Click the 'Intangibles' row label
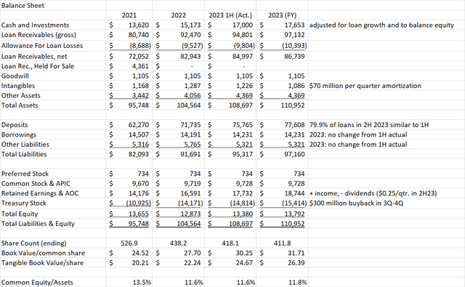The width and height of the screenshot is (465, 287). coord(18,86)
